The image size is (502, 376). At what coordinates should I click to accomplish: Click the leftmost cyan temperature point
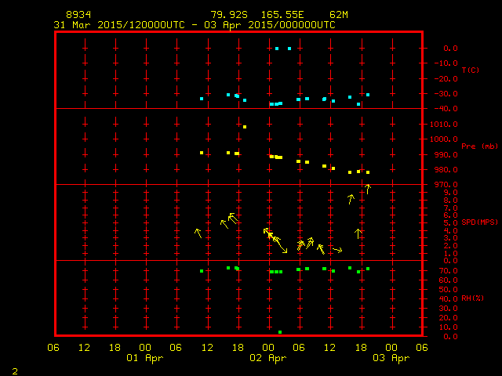pyautogui.click(x=202, y=99)
